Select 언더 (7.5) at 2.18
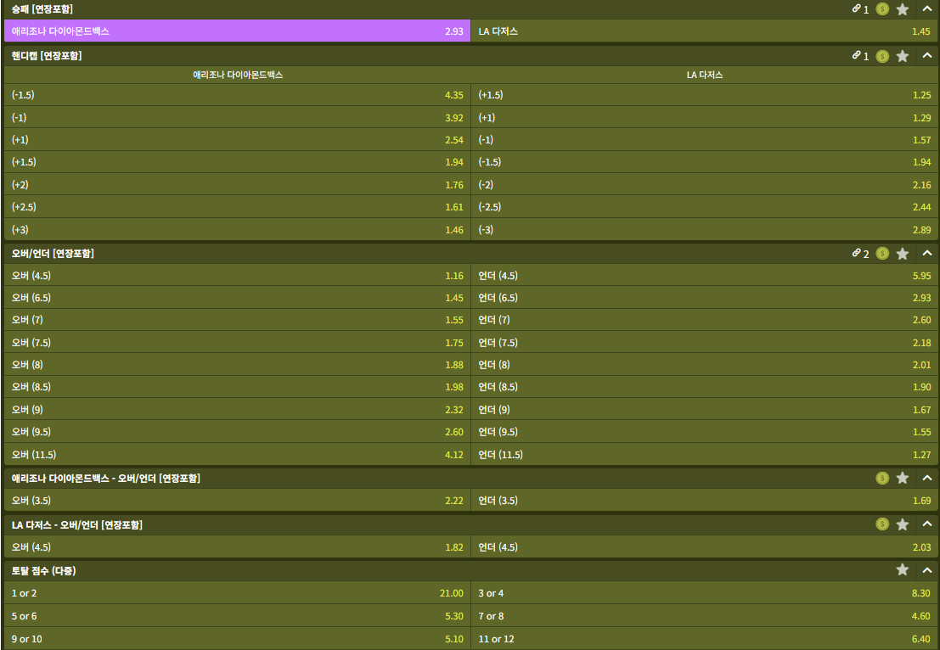 click(x=705, y=343)
